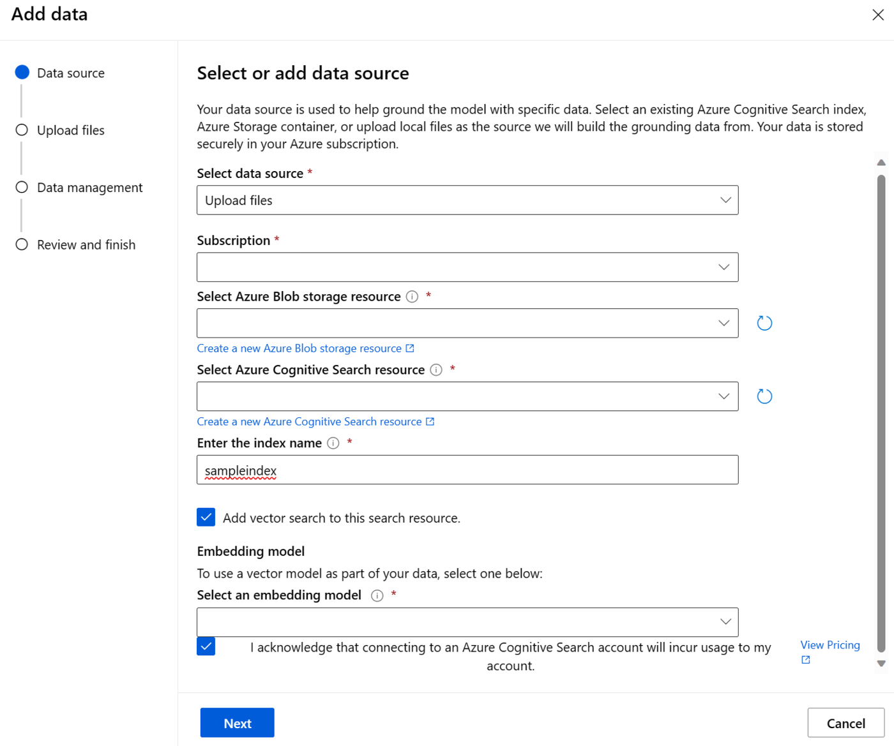Click the external link icon under View Pricing
The image size is (894, 746).
[x=806, y=660]
